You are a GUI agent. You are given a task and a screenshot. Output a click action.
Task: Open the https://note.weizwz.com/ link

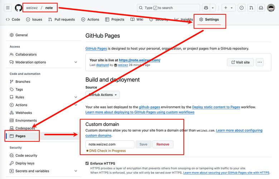[139, 60]
